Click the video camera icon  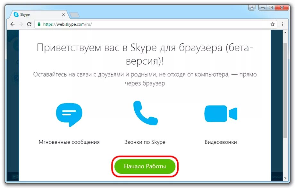[x=221, y=114]
